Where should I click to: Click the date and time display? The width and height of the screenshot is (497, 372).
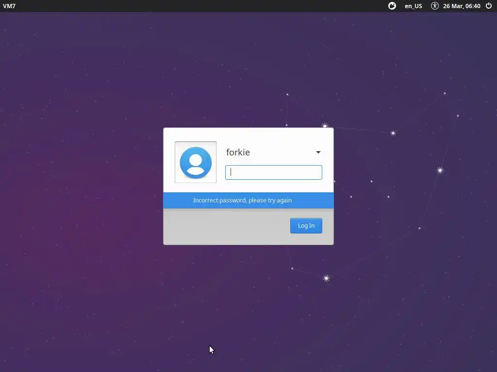(x=462, y=6)
